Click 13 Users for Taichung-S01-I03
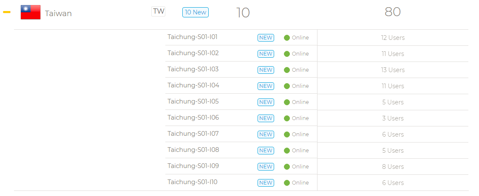 point(393,70)
